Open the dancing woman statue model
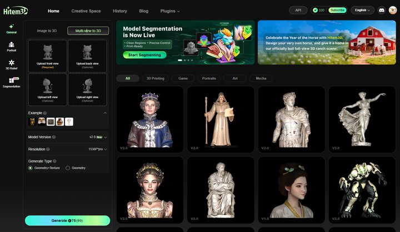 (362, 119)
